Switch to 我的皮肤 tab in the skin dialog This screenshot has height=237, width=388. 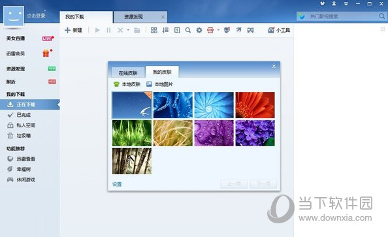click(x=162, y=72)
